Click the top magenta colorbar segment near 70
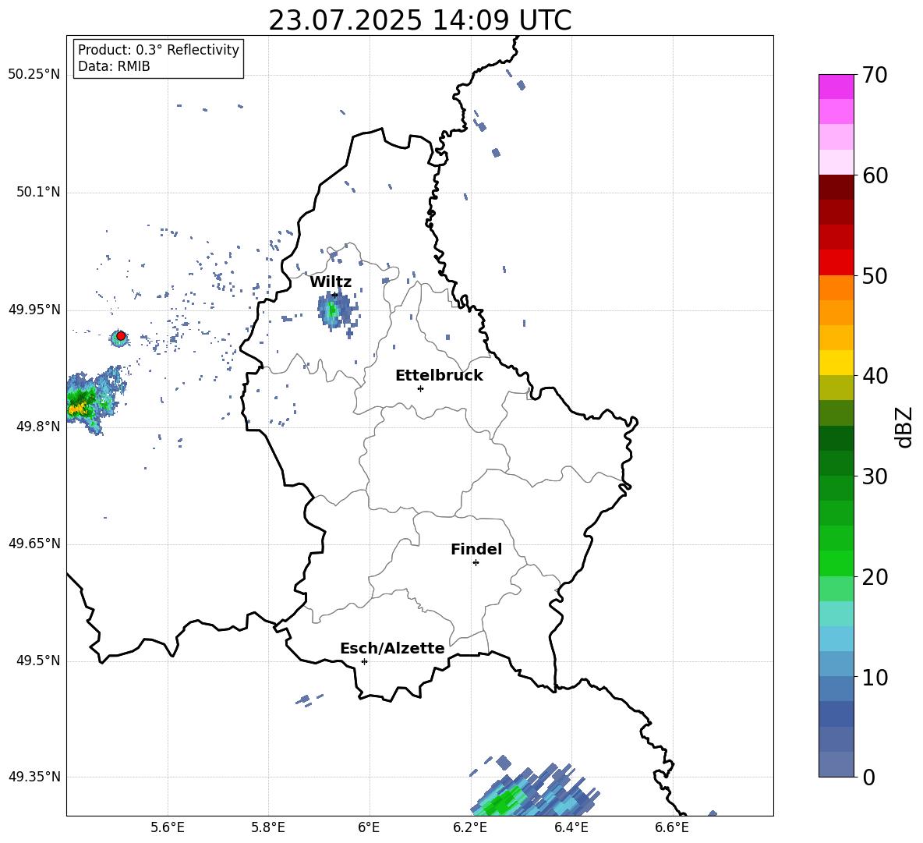This screenshot has width=923, height=843. click(836, 87)
